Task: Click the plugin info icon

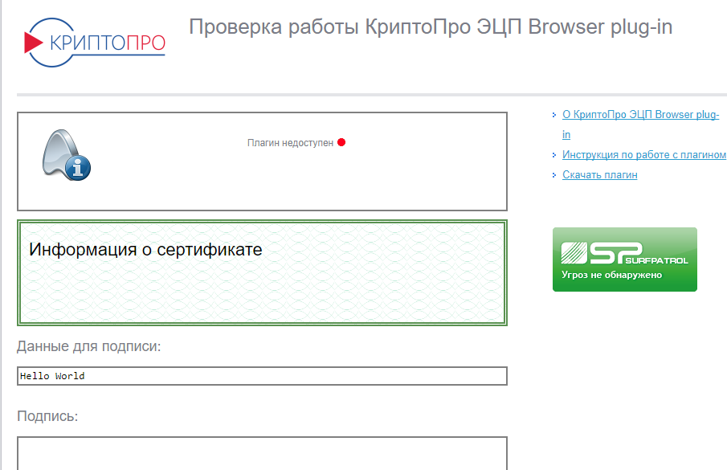Action: (x=67, y=155)
